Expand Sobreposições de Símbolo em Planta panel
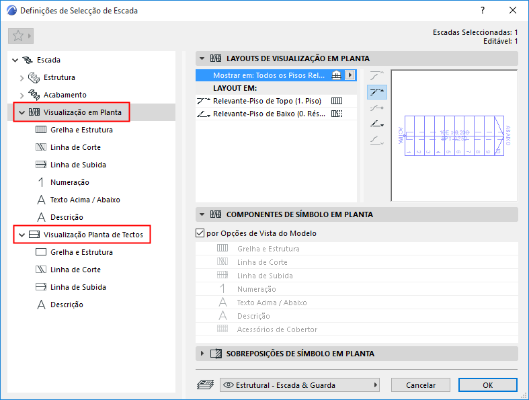This screenshot has height=400, width=529. (x=202, y=354)
